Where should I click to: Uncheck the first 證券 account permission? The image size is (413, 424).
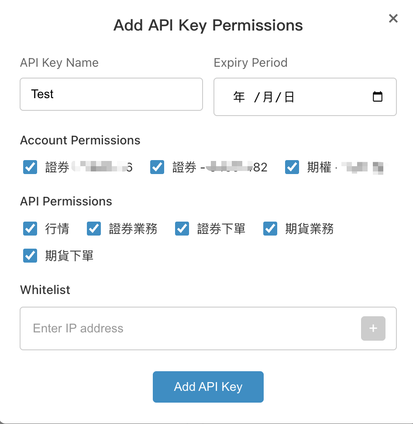[30, 167]
